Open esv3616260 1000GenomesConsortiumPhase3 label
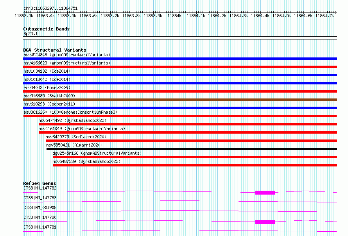 pyautogui.click(x=70, y=112)
